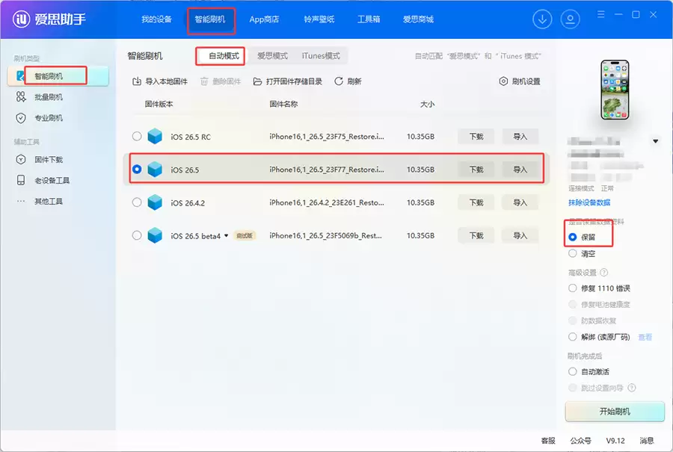Click the cube icon for iOS 26.5 beta4
Screen dimensions: 673x452
pyautogui.click(x=155, y=235)
